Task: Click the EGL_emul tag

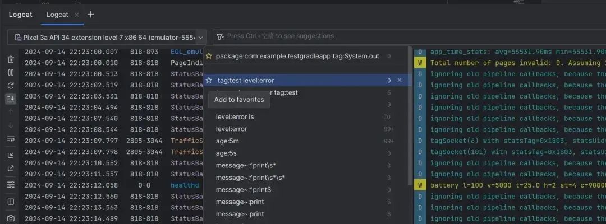Action: (187, 52)
